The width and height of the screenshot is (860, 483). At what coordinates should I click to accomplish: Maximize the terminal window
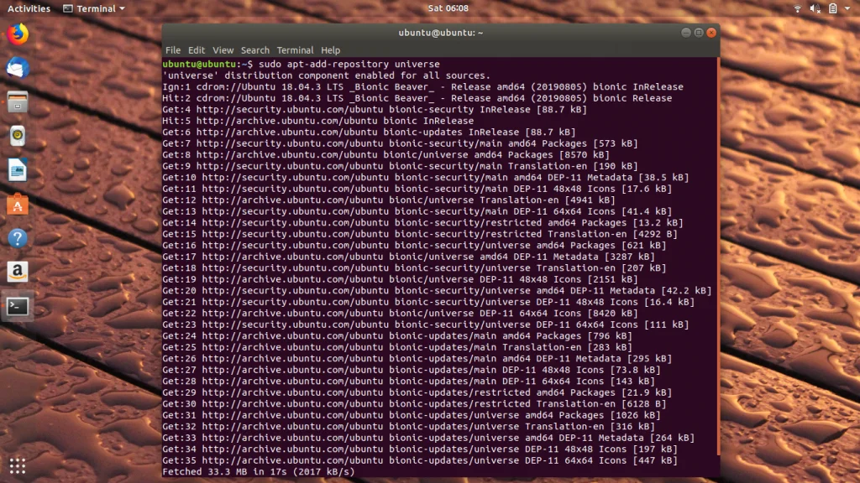[x=699, y=33]
